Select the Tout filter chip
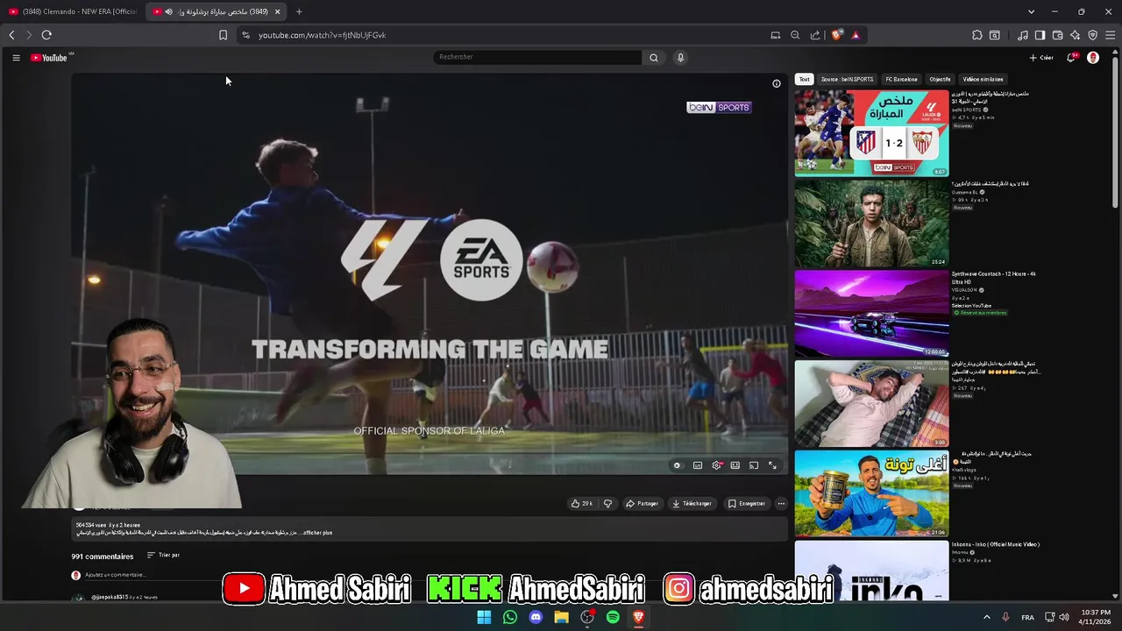 [x=804, y=79]
